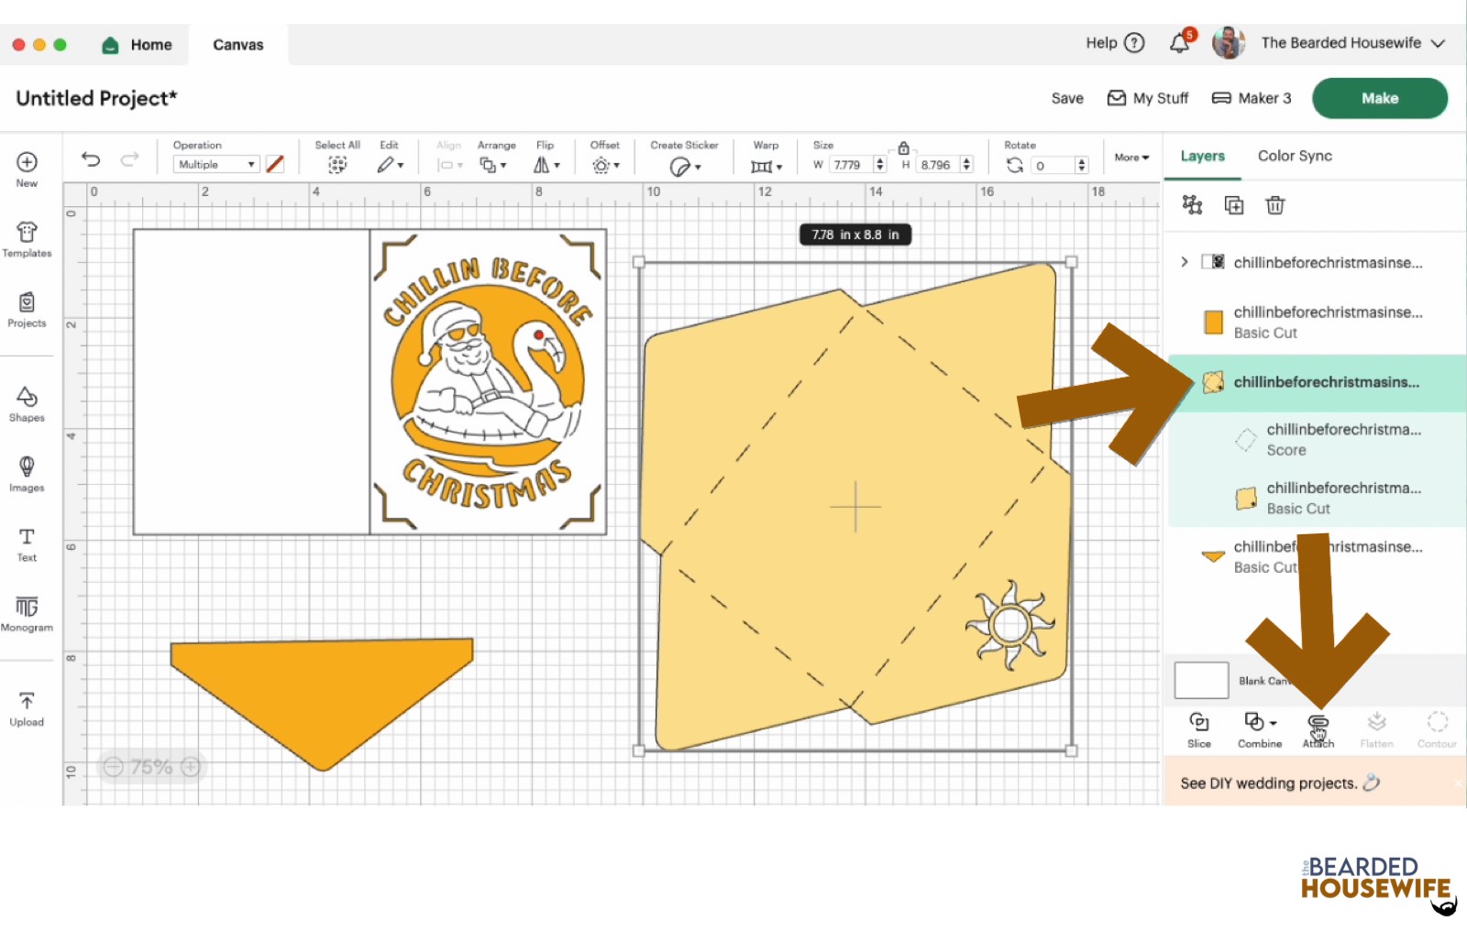The width and height of the screenshot is (1467, 932).
Task: Open the Warp dropdown
Action: click(x=767, y=166)
